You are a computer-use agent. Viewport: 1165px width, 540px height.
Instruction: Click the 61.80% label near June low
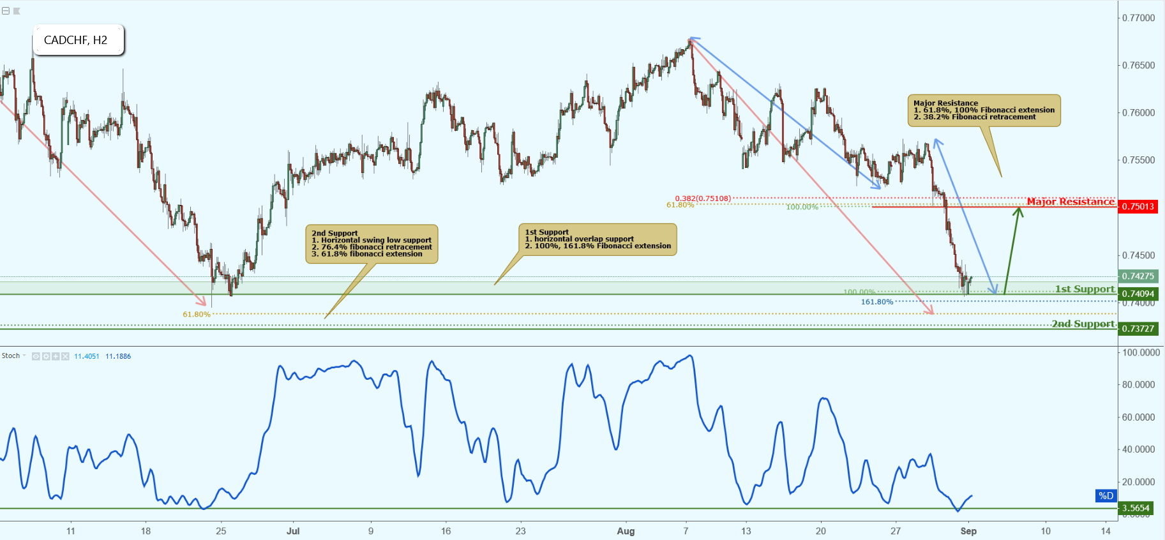pyautogui.click(x=197, y=314)
